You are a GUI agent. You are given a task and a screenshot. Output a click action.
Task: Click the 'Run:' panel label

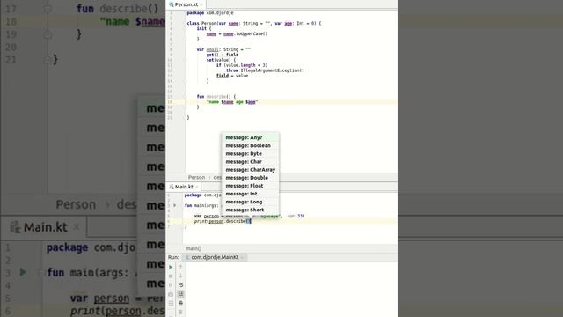click(173, 257)
